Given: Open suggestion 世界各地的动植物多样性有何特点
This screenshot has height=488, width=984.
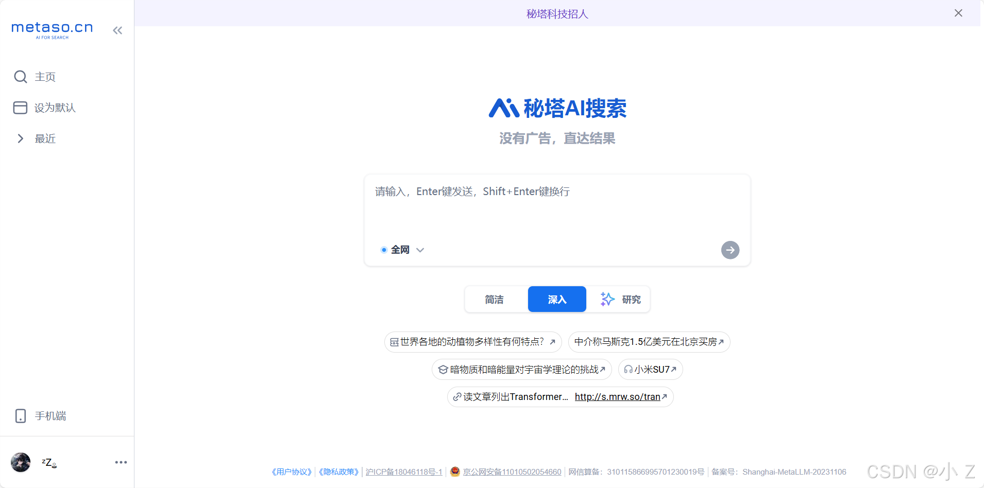Looking at the screenshot, I should (473, 342).
